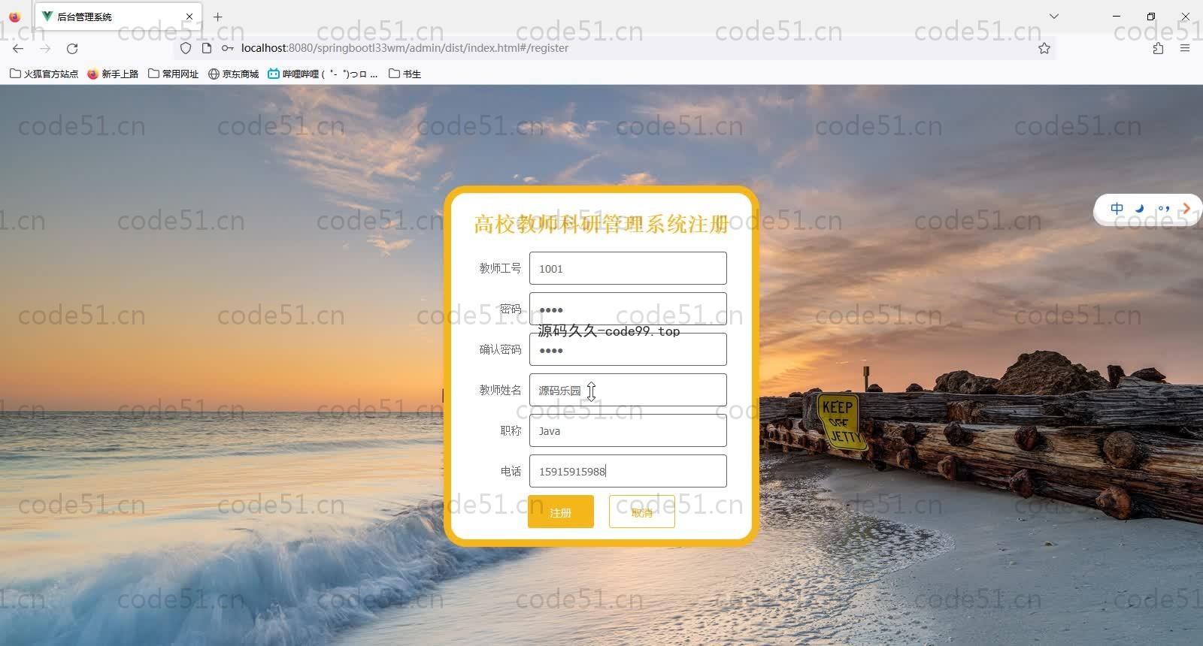Click the punctuation icon on IME toolbar

click(x=1163, y=209)
